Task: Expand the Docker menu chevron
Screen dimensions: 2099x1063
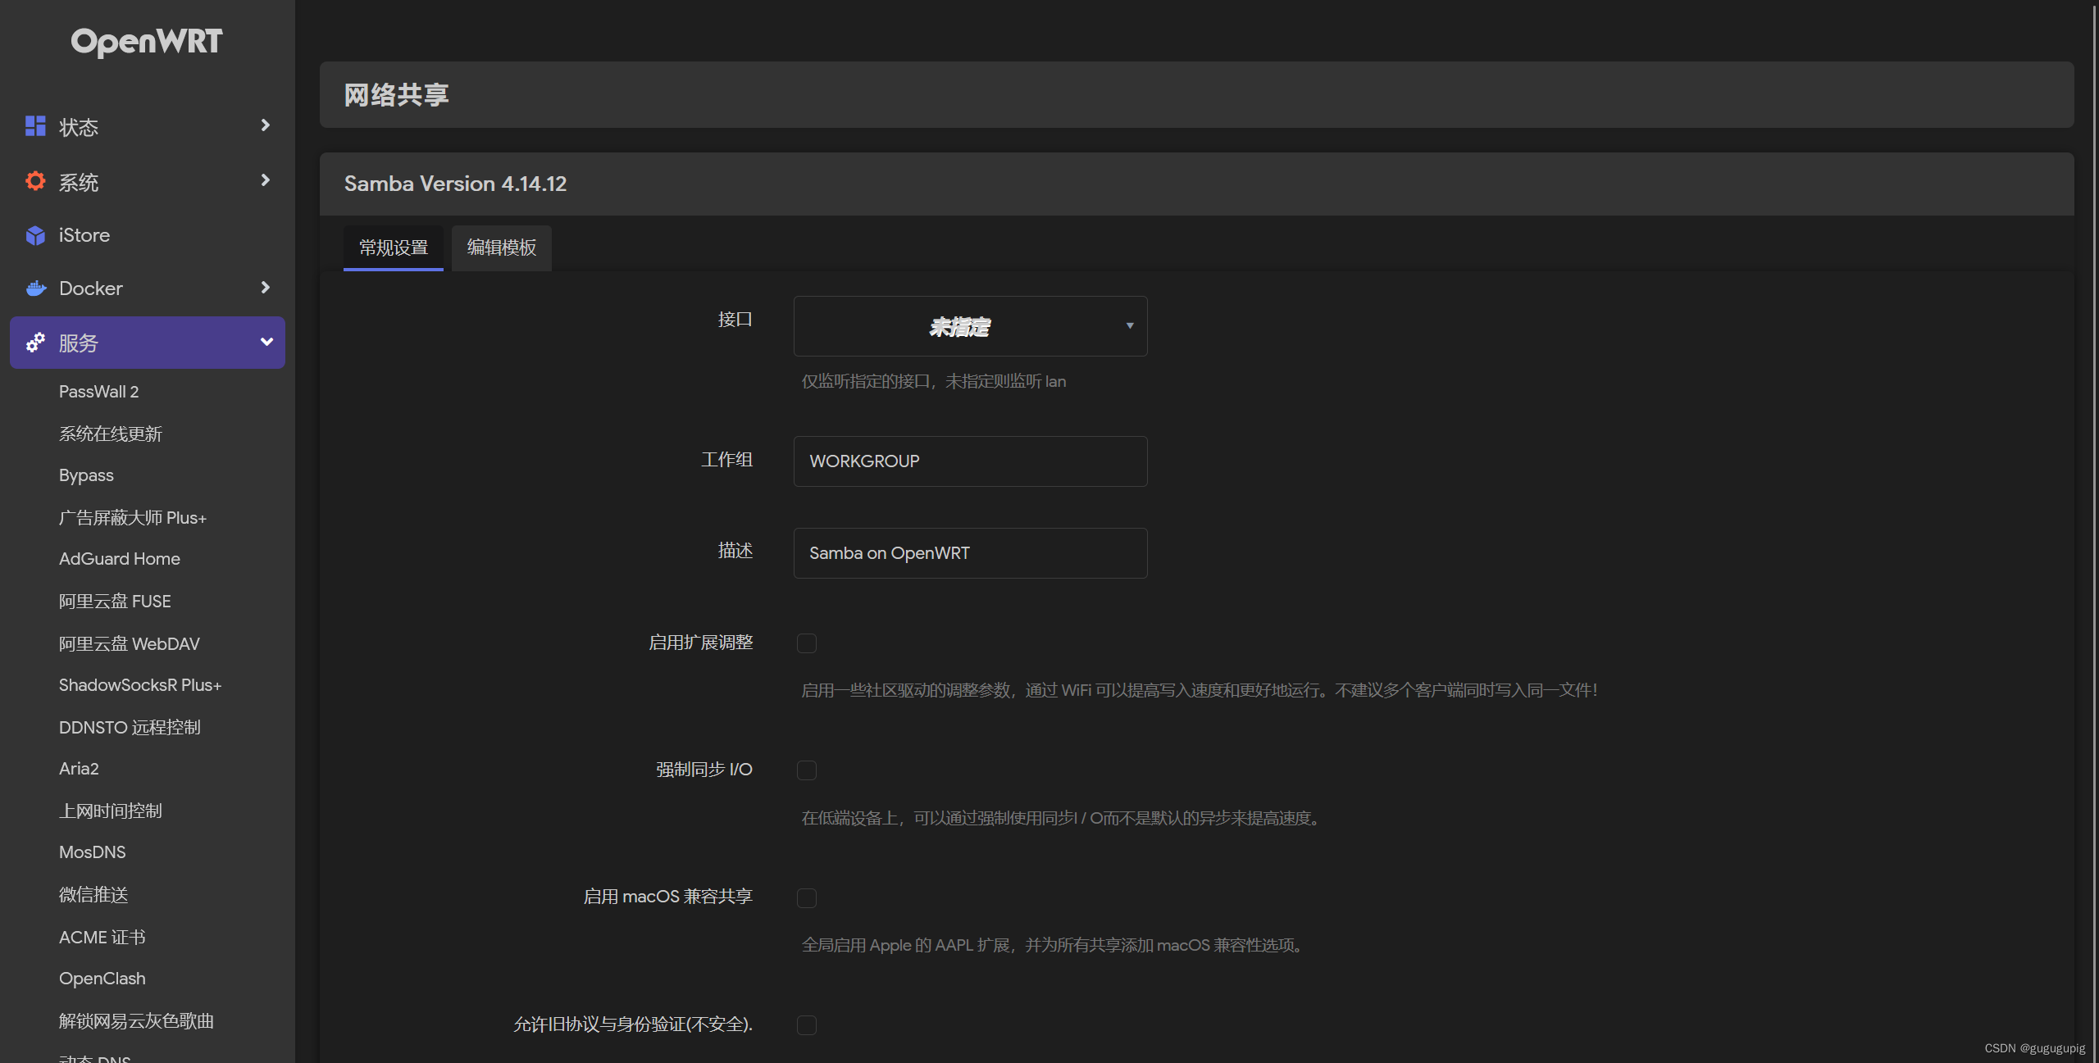Action: [x=265, y=288]
